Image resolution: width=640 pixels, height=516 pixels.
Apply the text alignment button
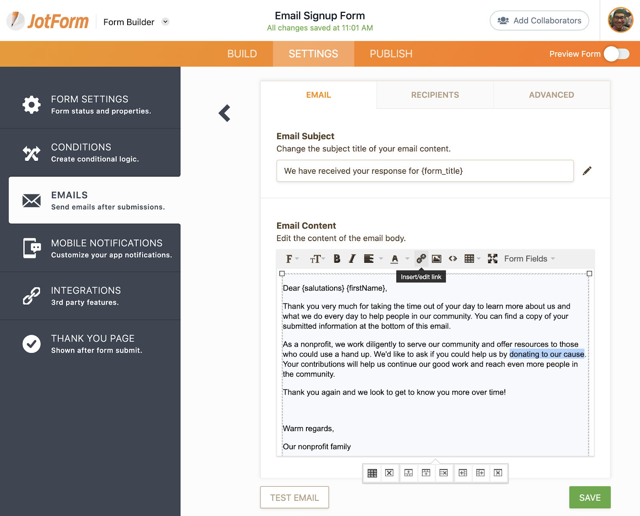point(369,259)
